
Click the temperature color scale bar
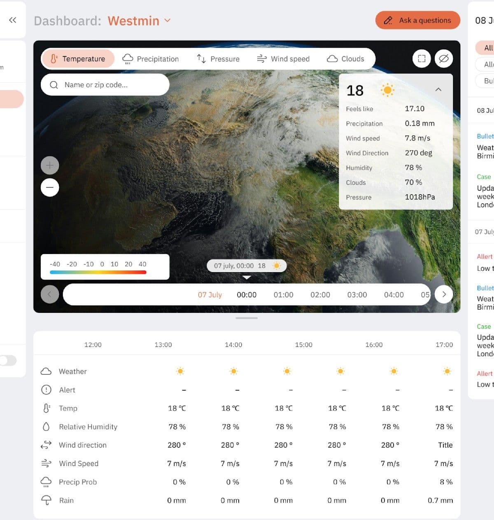coord(98,272)
